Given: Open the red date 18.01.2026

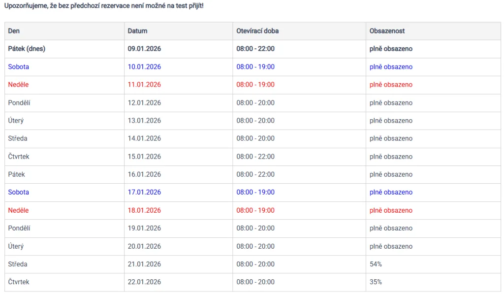Looking at the screenshot, I should click(144, 210).
